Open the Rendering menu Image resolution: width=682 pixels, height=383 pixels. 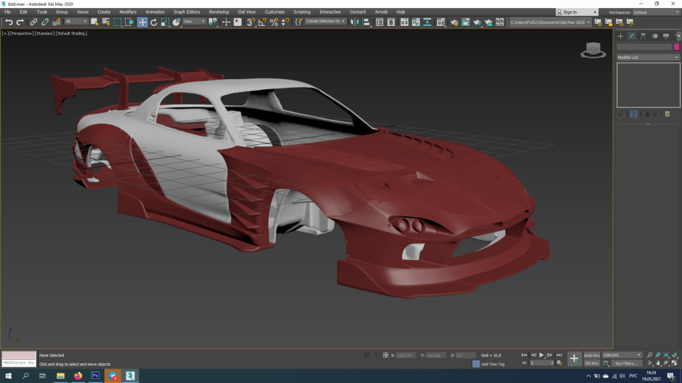[218, 12]
